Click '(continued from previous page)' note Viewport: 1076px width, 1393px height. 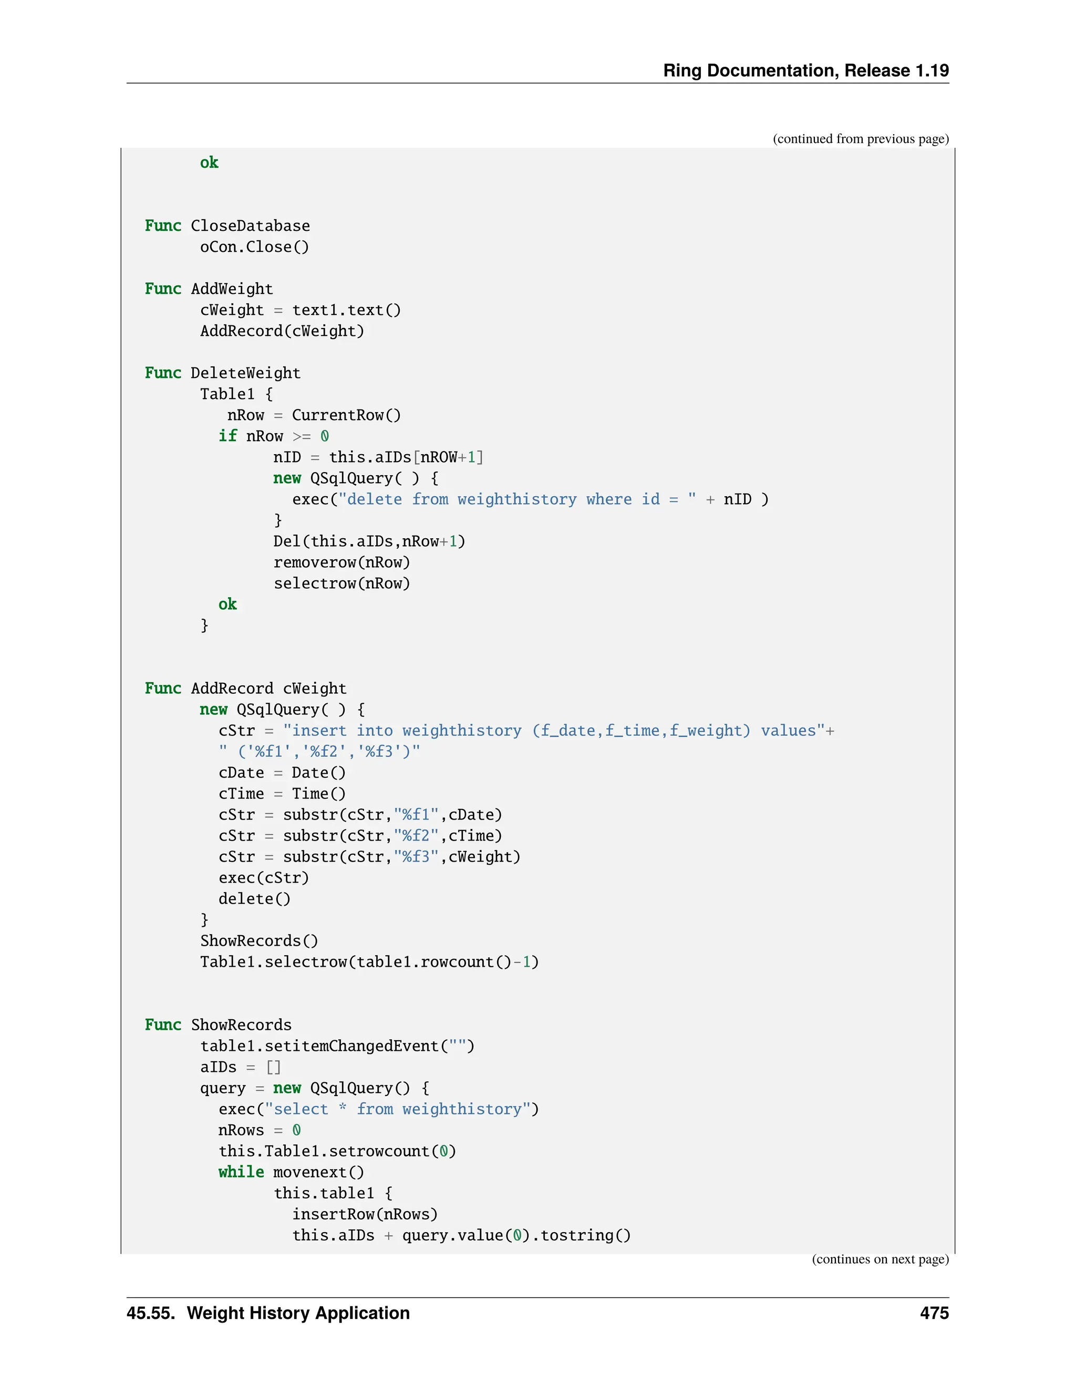(861, 139)
